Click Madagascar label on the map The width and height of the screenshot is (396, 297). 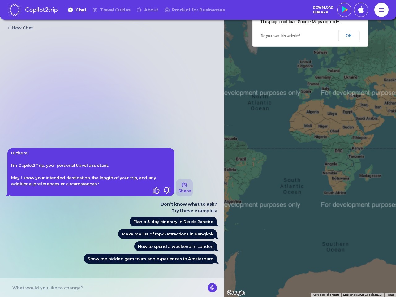click(x=370, y=176)
